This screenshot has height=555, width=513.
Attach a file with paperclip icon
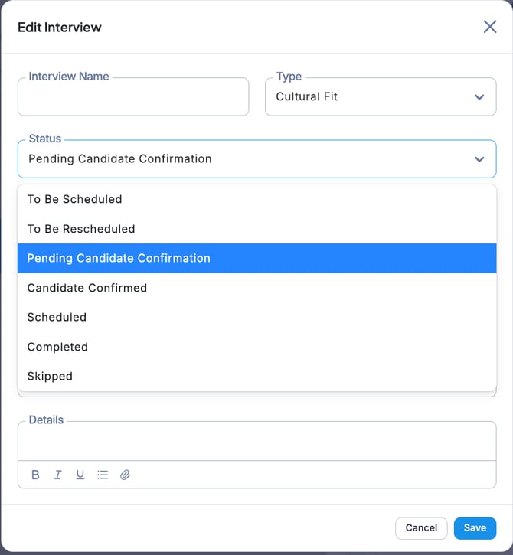click(x=125, y=475)
